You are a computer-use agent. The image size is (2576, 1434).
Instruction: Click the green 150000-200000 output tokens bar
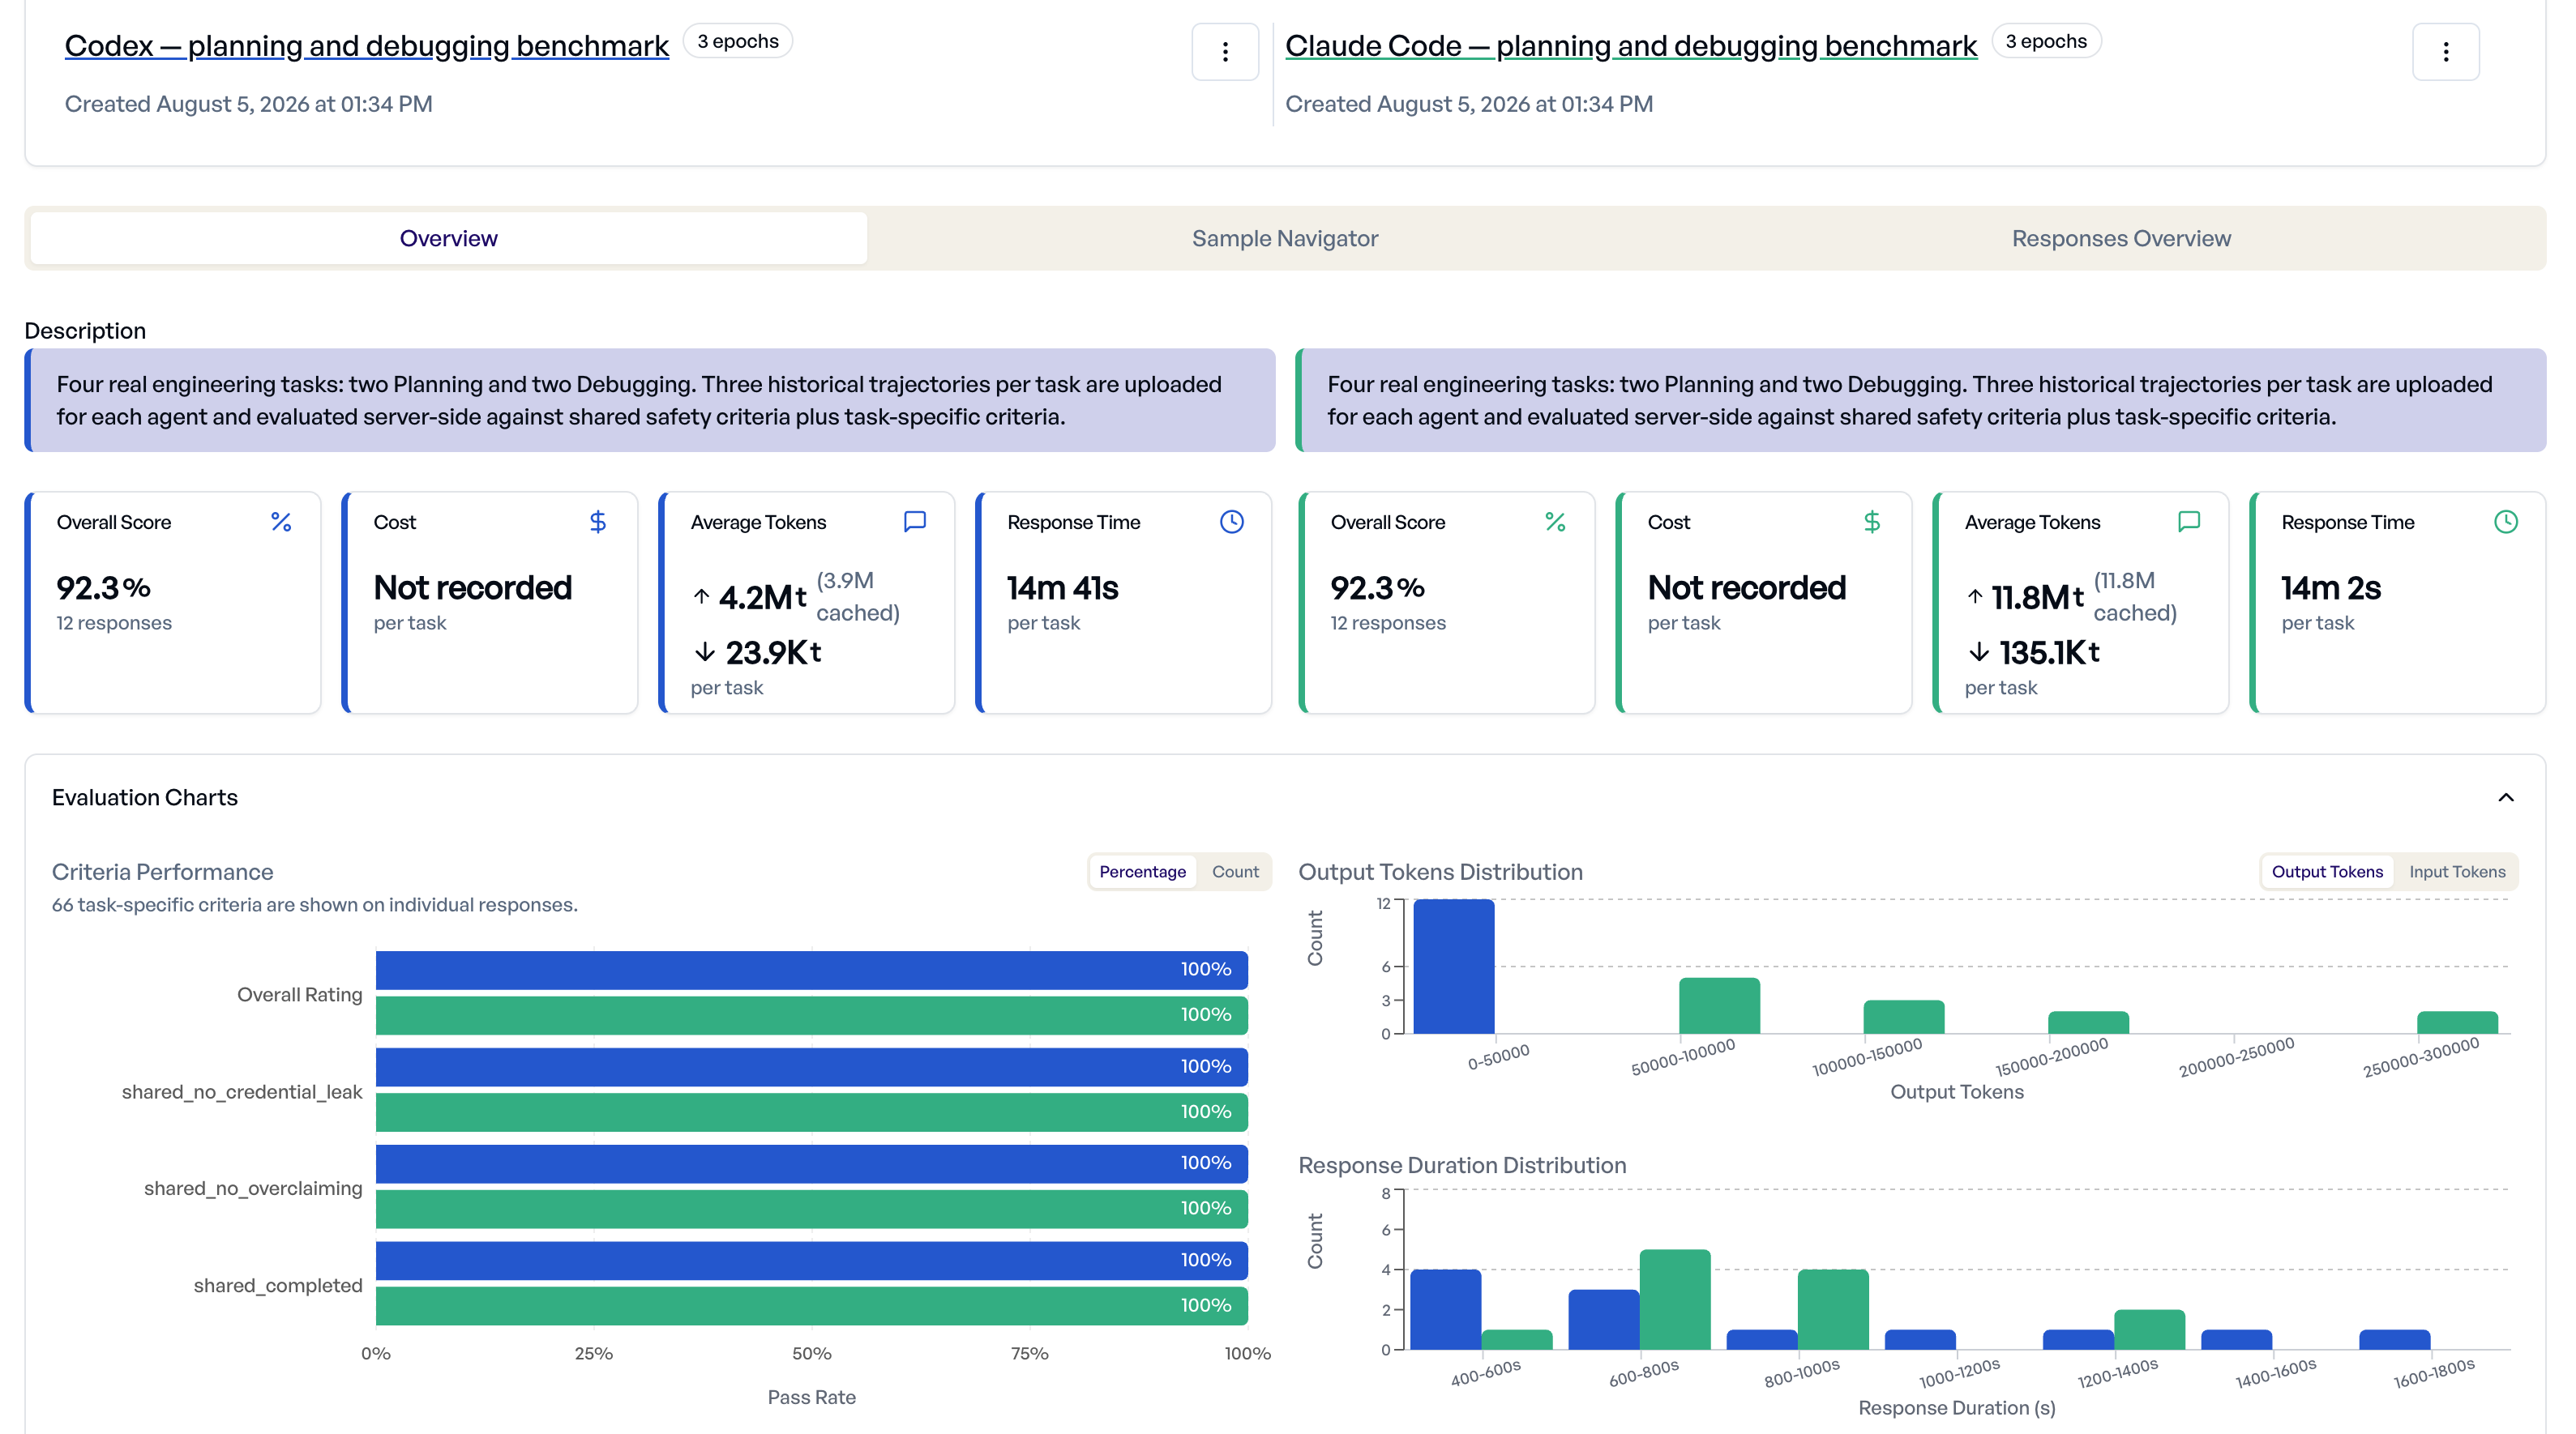(2088, 1022)
